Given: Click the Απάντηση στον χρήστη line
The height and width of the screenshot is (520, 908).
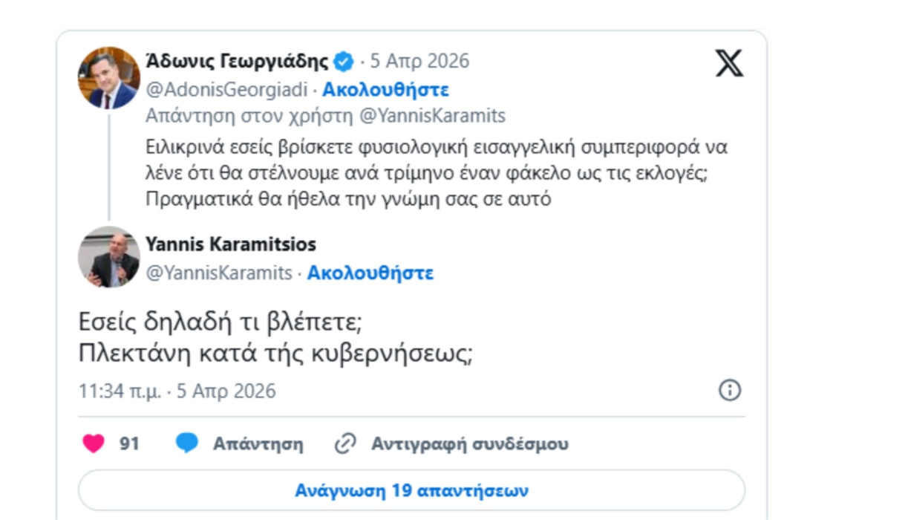Looking at the screenshot, I should [x=325, y=116].
